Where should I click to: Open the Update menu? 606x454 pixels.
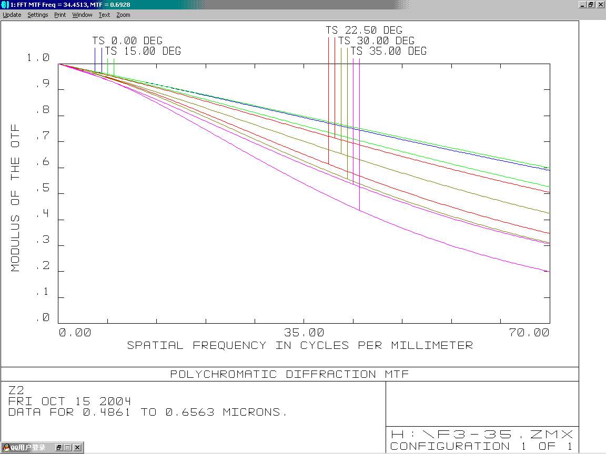[x=12, y=15]
